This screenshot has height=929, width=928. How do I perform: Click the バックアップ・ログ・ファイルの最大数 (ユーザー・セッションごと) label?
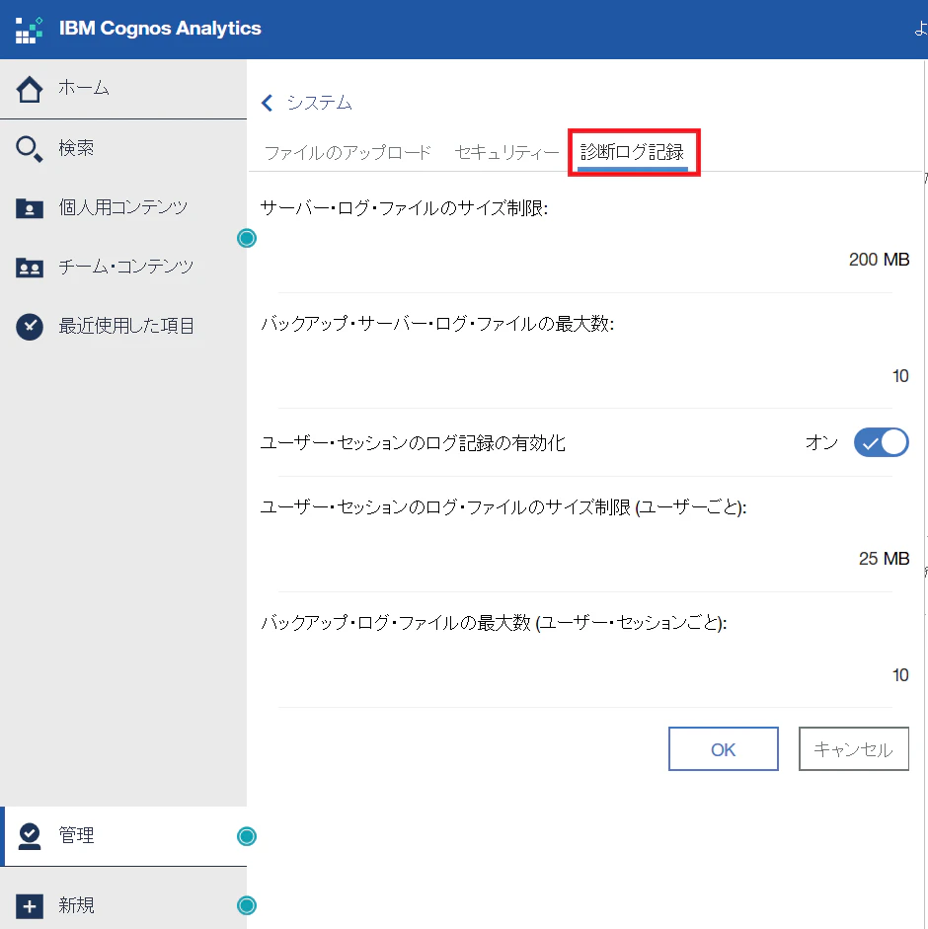(x=494, y=623)
